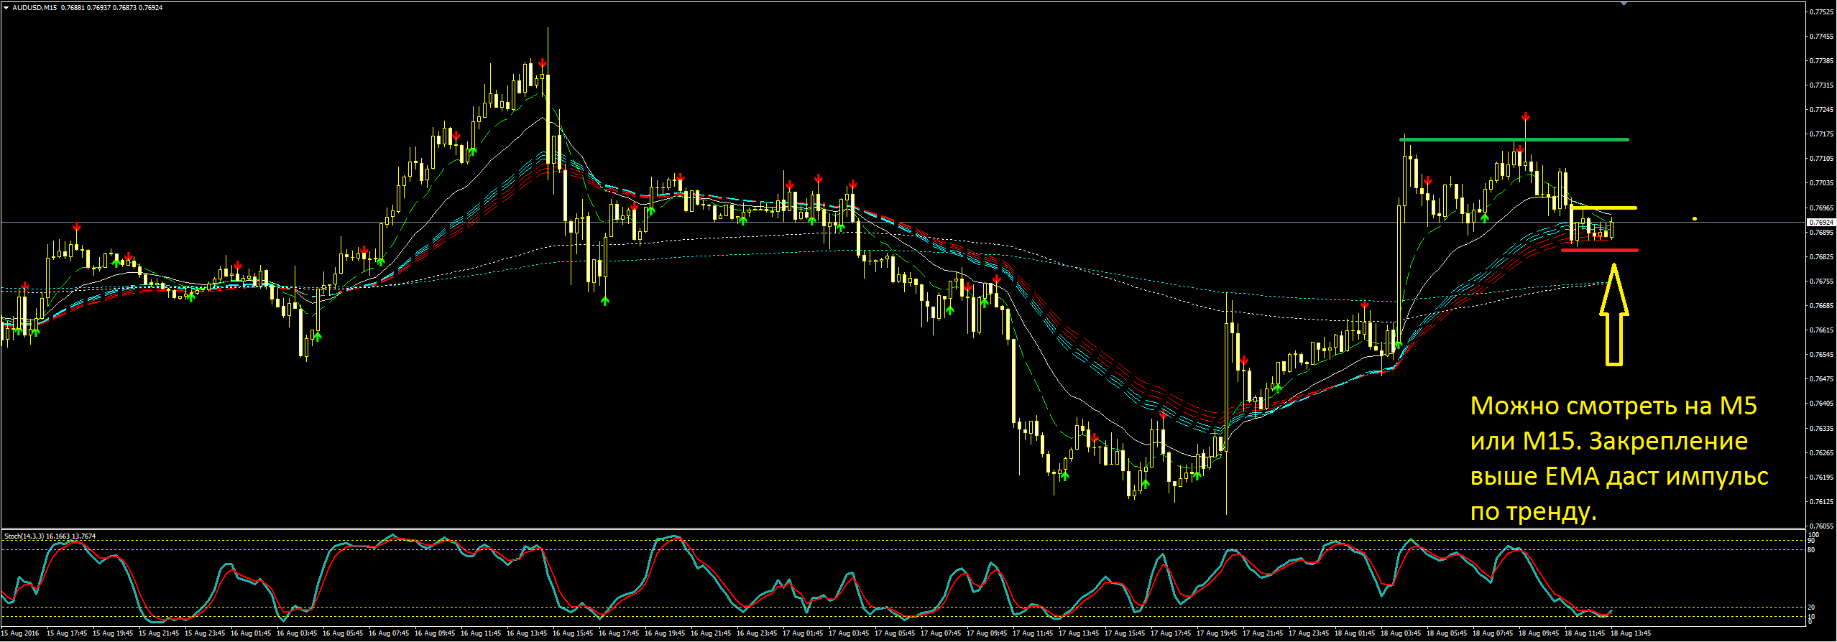Click price scale value 0.76825
1837x642 pixels.
pos(1821,256)
